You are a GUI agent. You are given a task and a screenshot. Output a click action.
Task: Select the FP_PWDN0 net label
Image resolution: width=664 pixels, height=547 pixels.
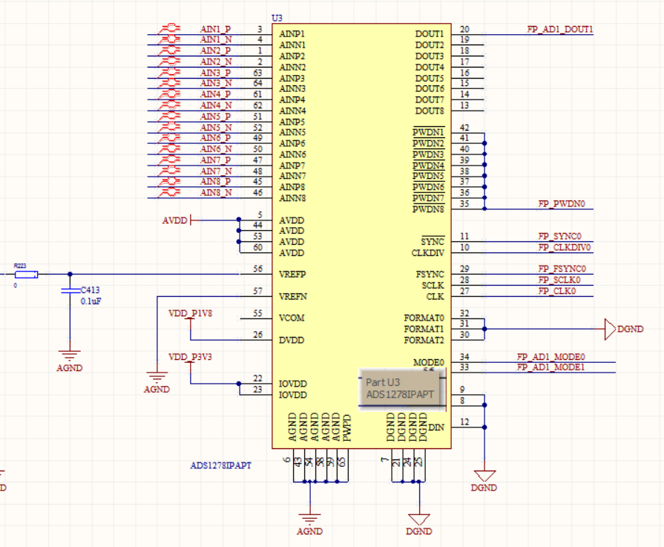[562, 204]
